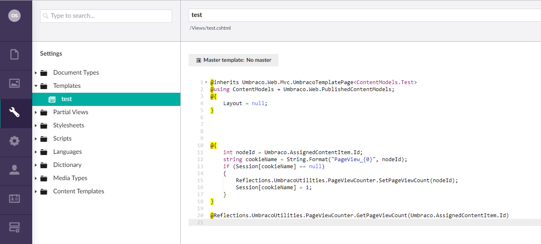Open the Developer gear section icon

14,141
